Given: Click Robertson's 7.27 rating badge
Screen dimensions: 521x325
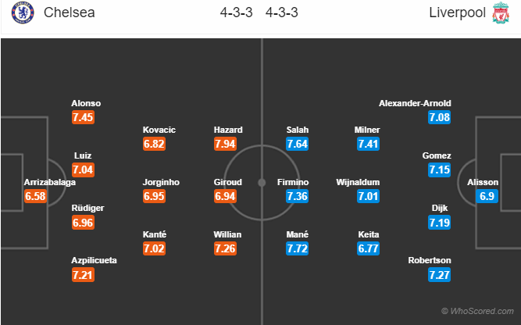Looking at the screenshot, I should [x=438, y=275].
